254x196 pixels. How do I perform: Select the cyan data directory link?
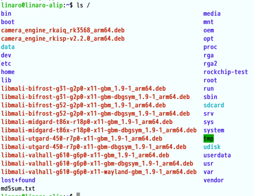click(x=8, y=47)
